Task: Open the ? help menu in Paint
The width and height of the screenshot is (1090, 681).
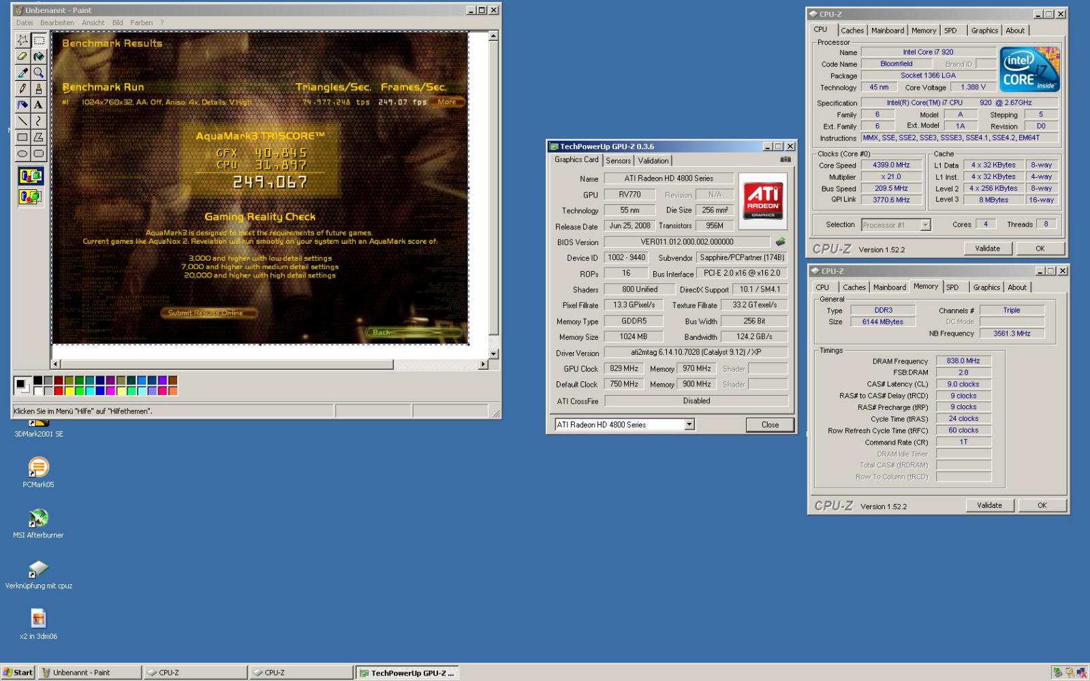Action: 162,22
